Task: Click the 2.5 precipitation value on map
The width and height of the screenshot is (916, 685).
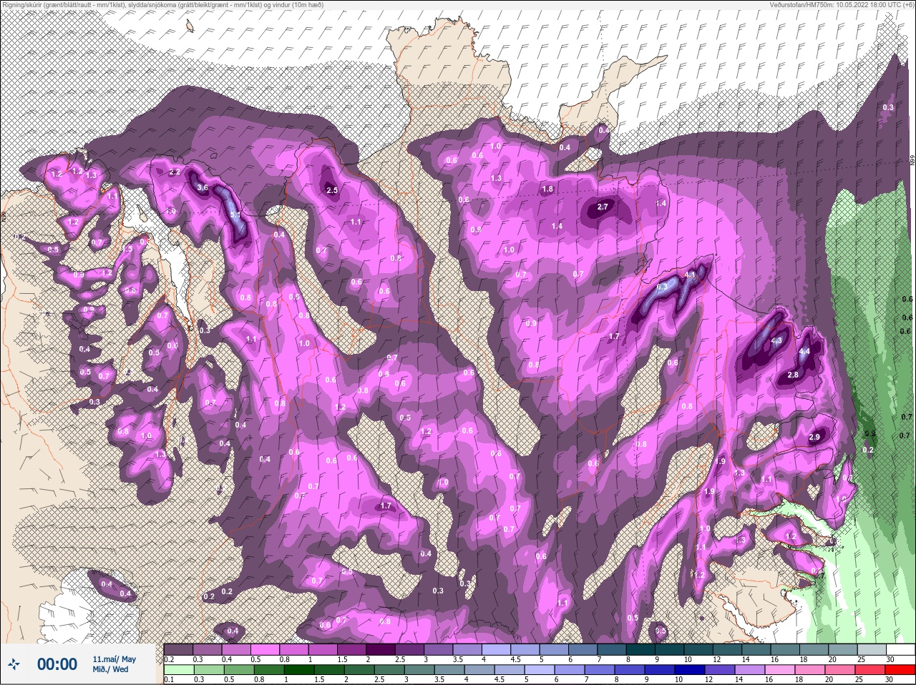Action: pos(332,190)
